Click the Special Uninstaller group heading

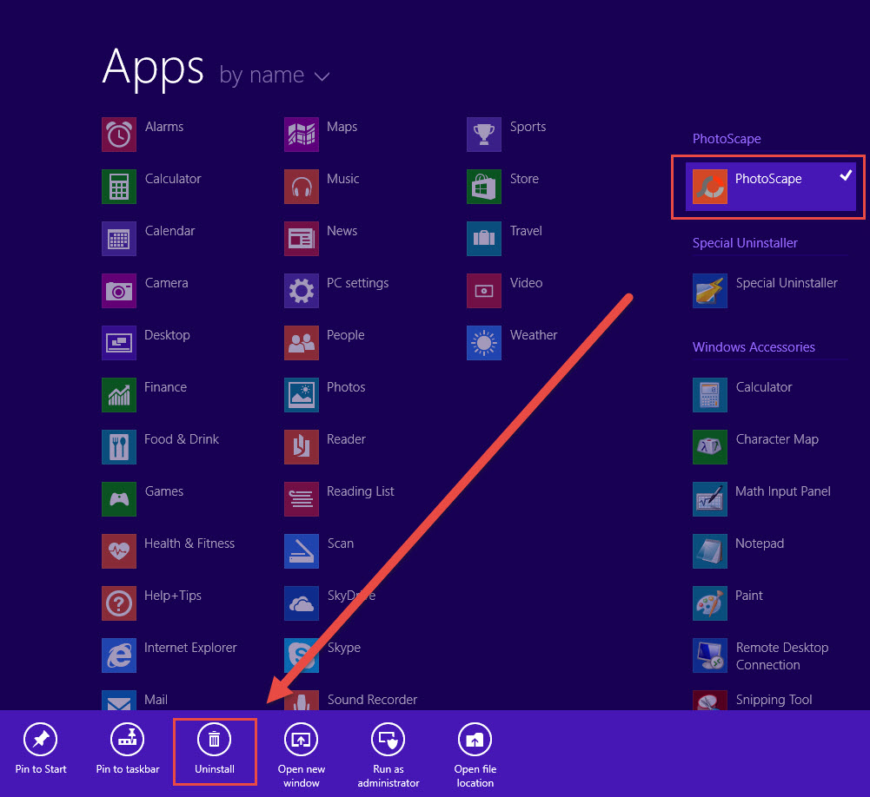coord(745,243)
